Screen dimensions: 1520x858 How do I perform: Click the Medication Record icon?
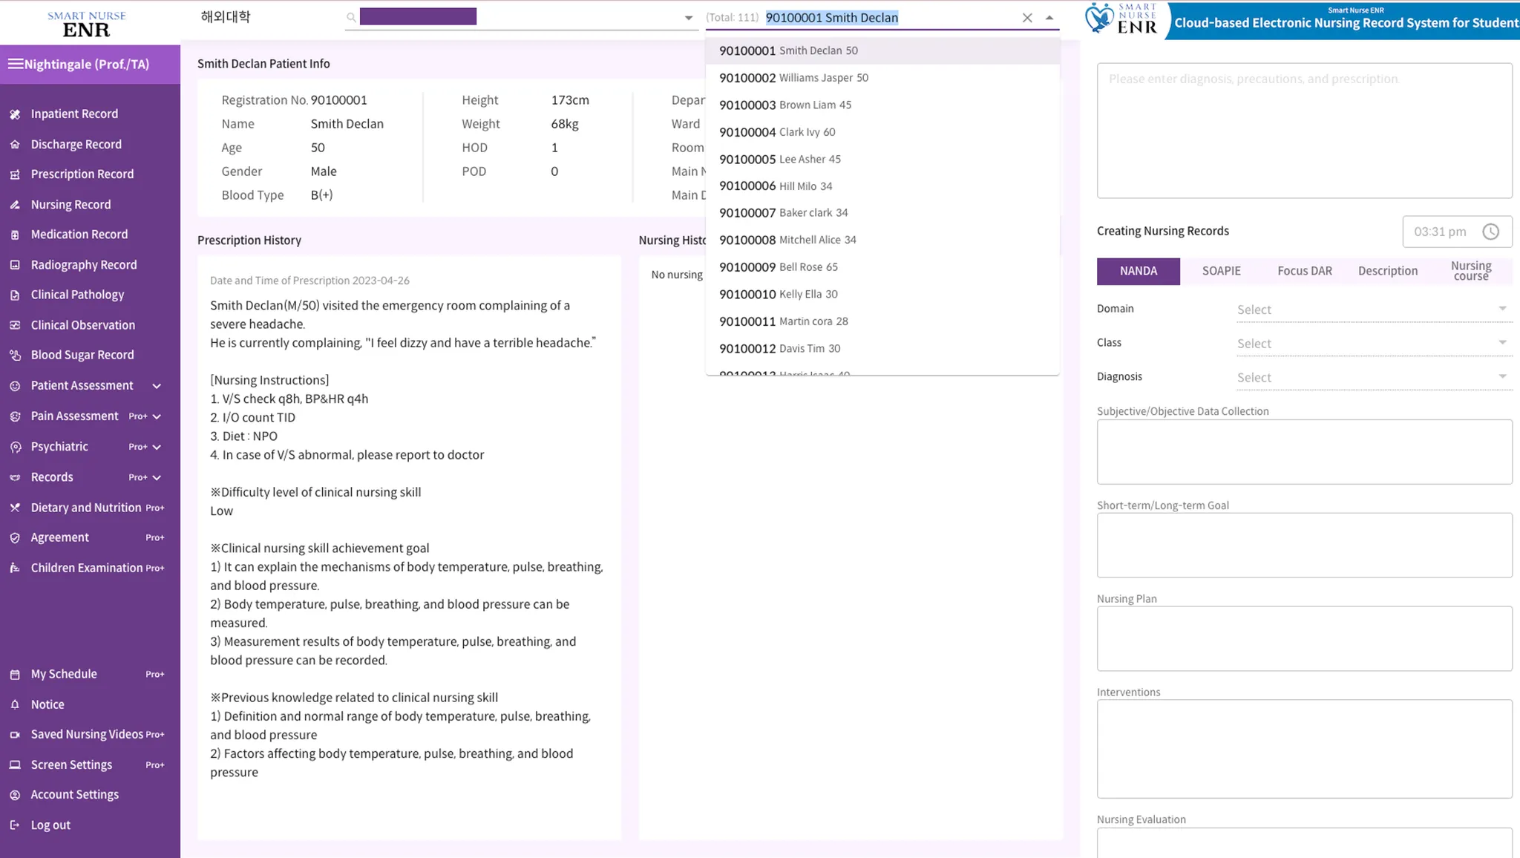tap(15, 235)
